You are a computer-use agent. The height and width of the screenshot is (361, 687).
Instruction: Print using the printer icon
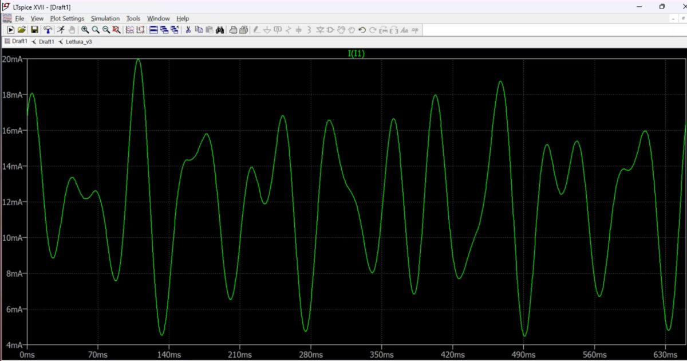[x=243, y=29]
